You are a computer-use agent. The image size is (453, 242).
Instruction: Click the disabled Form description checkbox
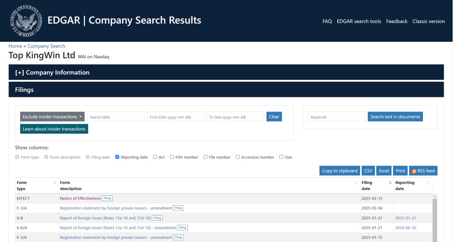click(46, 157)
